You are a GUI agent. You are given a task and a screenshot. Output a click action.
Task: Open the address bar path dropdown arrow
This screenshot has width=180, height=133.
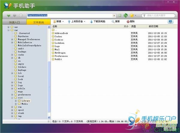coord(114,15)
